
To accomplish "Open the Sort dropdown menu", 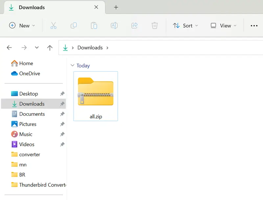I will pos(186,26).
